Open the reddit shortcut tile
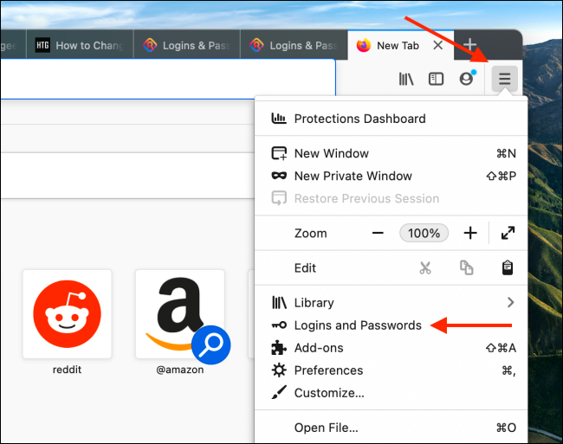This screenshot has height=444, width=563. 68,314
